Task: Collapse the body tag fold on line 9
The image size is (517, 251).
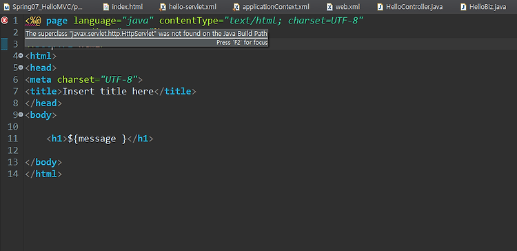Action: (x=21, y=115)
